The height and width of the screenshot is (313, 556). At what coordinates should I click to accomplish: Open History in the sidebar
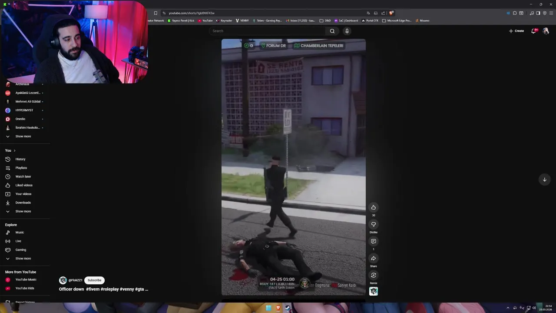20,159
